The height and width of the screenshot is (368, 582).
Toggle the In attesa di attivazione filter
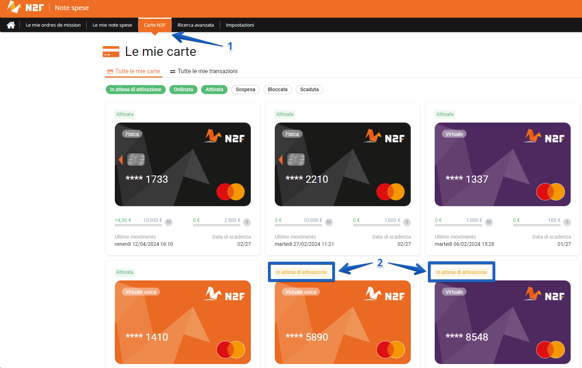[x=136, y=89]
